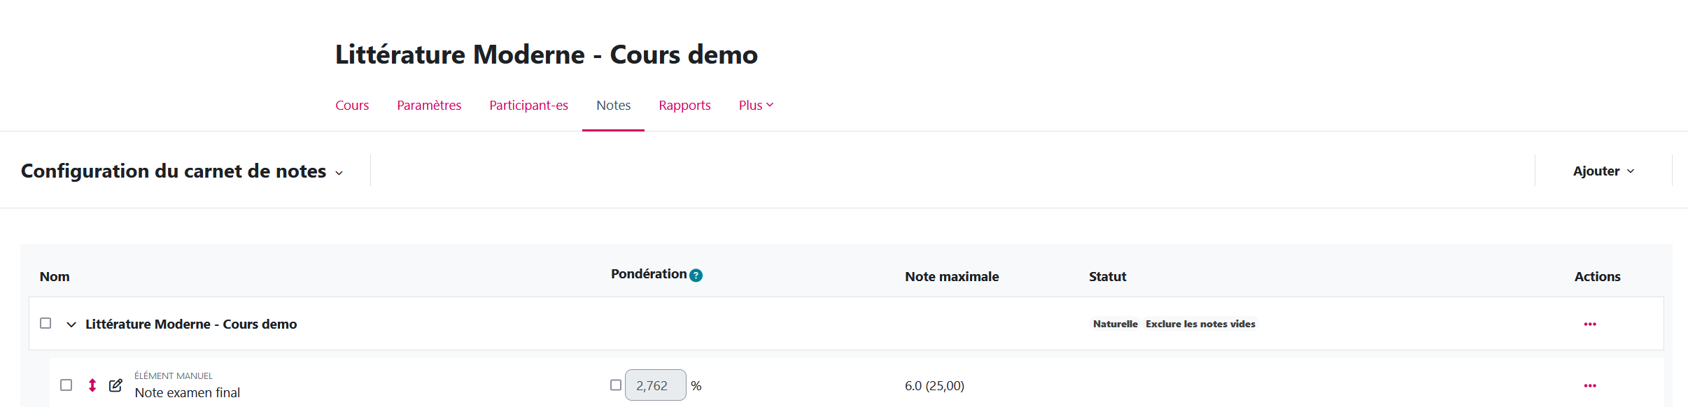This screenshot has height=407, width=1688.
Task: Open the Participant-es tab
Action: [x=528, y=106]
